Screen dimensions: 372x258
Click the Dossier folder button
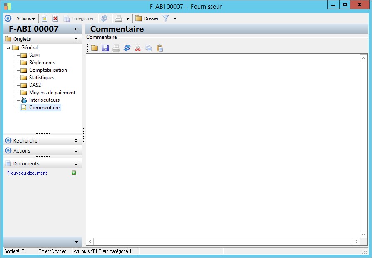click(x=147, y=18)
